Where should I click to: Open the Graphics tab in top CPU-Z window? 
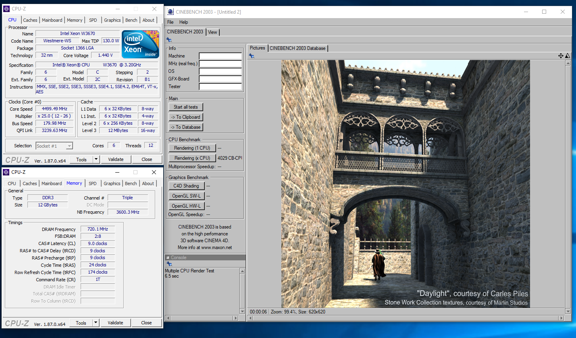pyautogui.click(x=112, y=20)
